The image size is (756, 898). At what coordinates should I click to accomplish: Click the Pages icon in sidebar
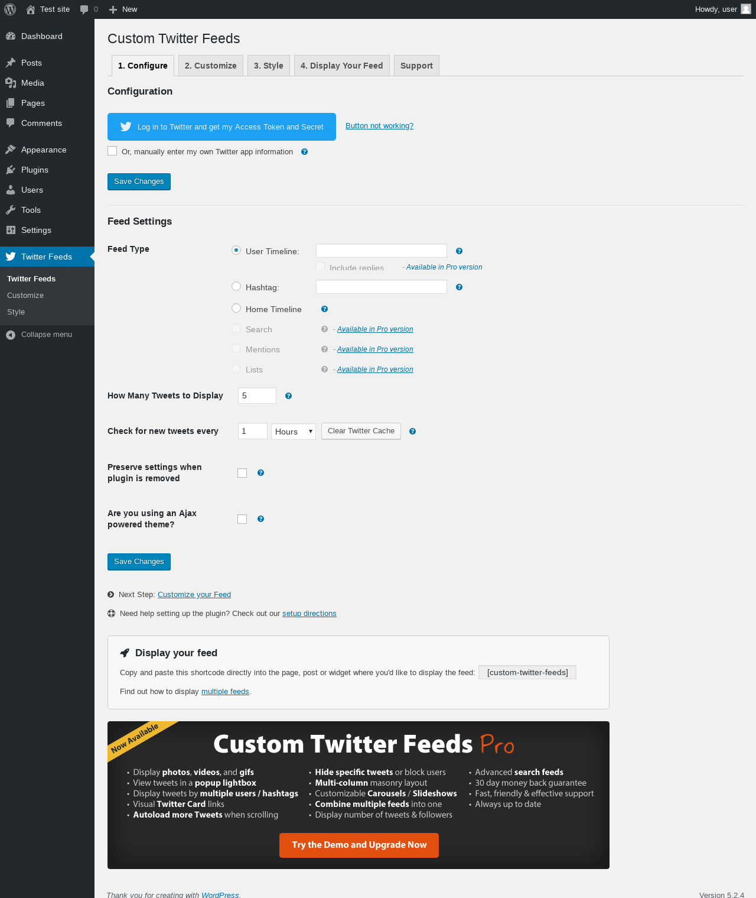click(11, 103)
